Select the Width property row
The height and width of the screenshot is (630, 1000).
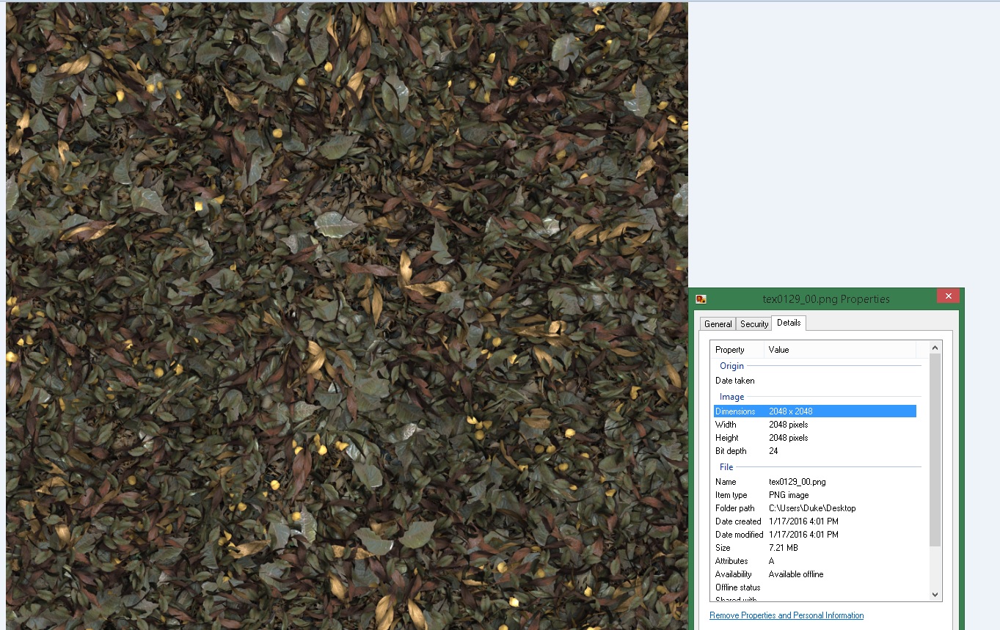pyautogui.click(x=814, y=425)
